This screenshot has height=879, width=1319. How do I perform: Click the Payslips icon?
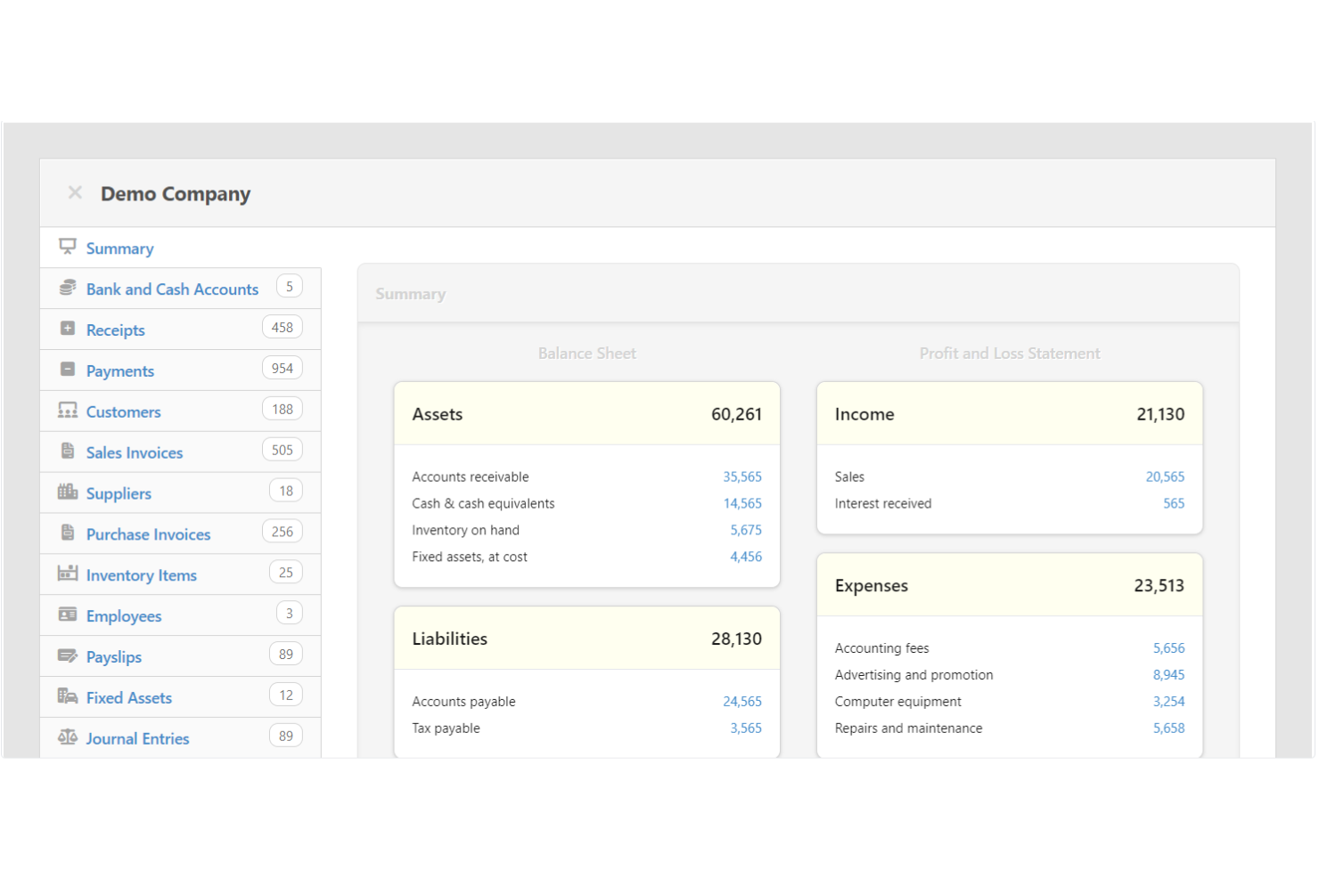tap(68, 655)
